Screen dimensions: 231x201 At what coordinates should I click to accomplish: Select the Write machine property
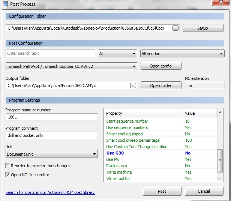119,172
